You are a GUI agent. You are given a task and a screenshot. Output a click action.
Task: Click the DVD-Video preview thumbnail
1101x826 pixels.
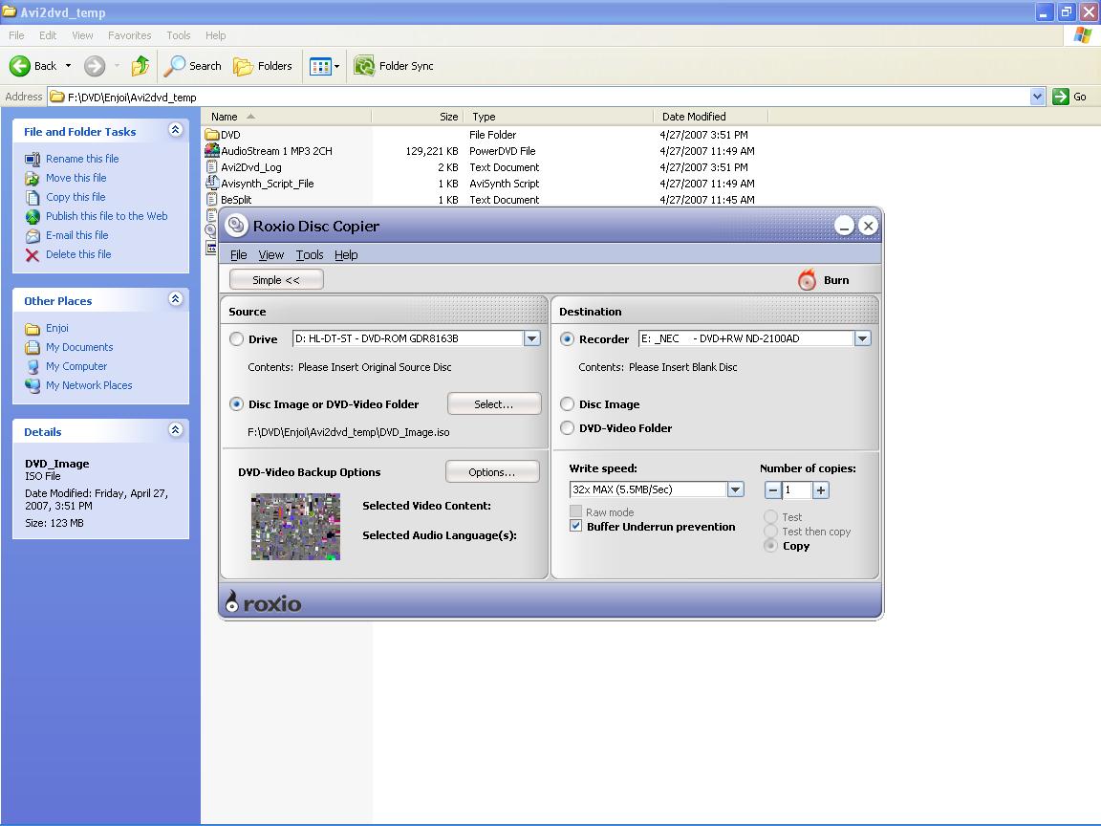[x=295, y=527]
